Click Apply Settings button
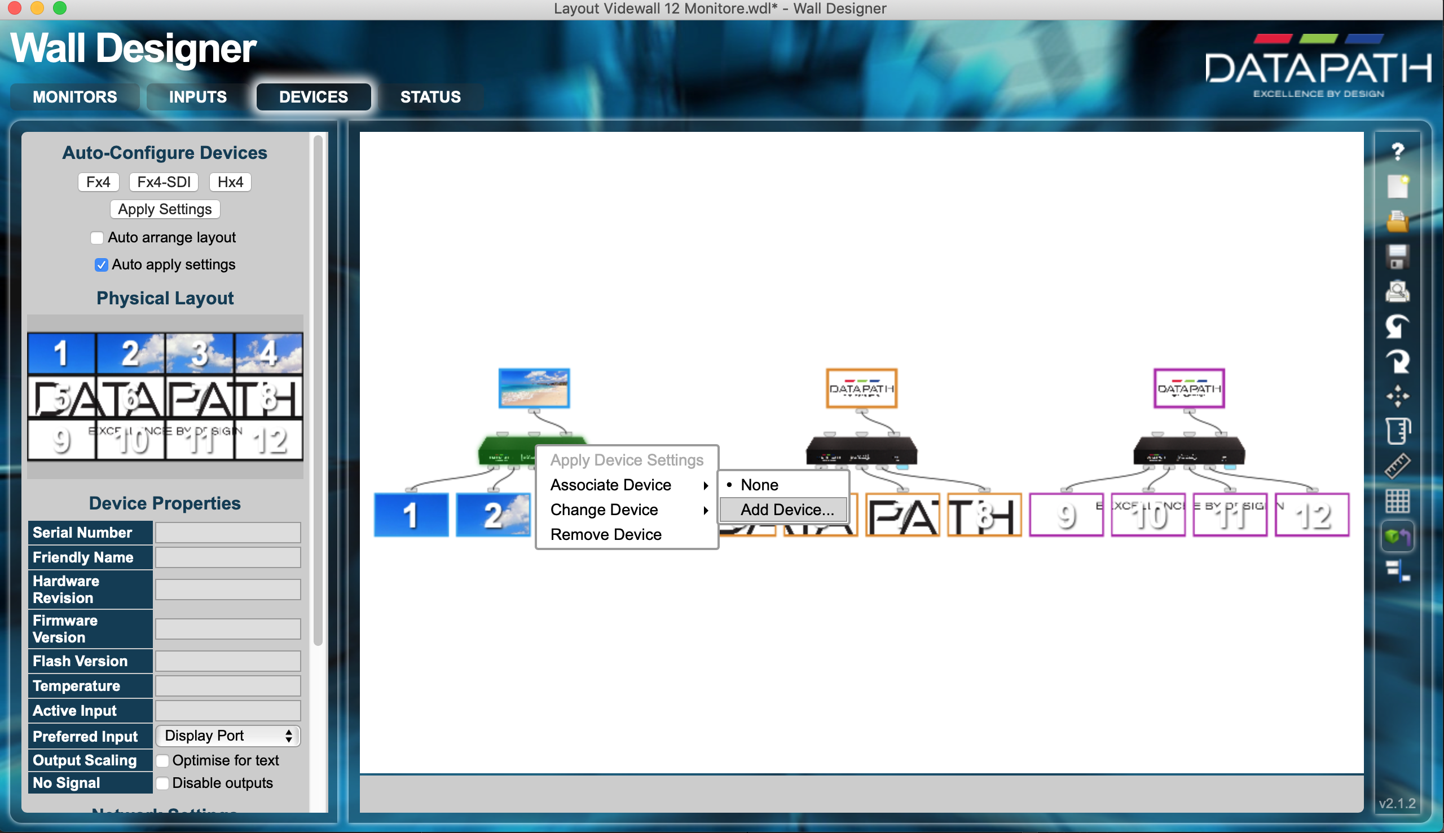 pos(165,209)
